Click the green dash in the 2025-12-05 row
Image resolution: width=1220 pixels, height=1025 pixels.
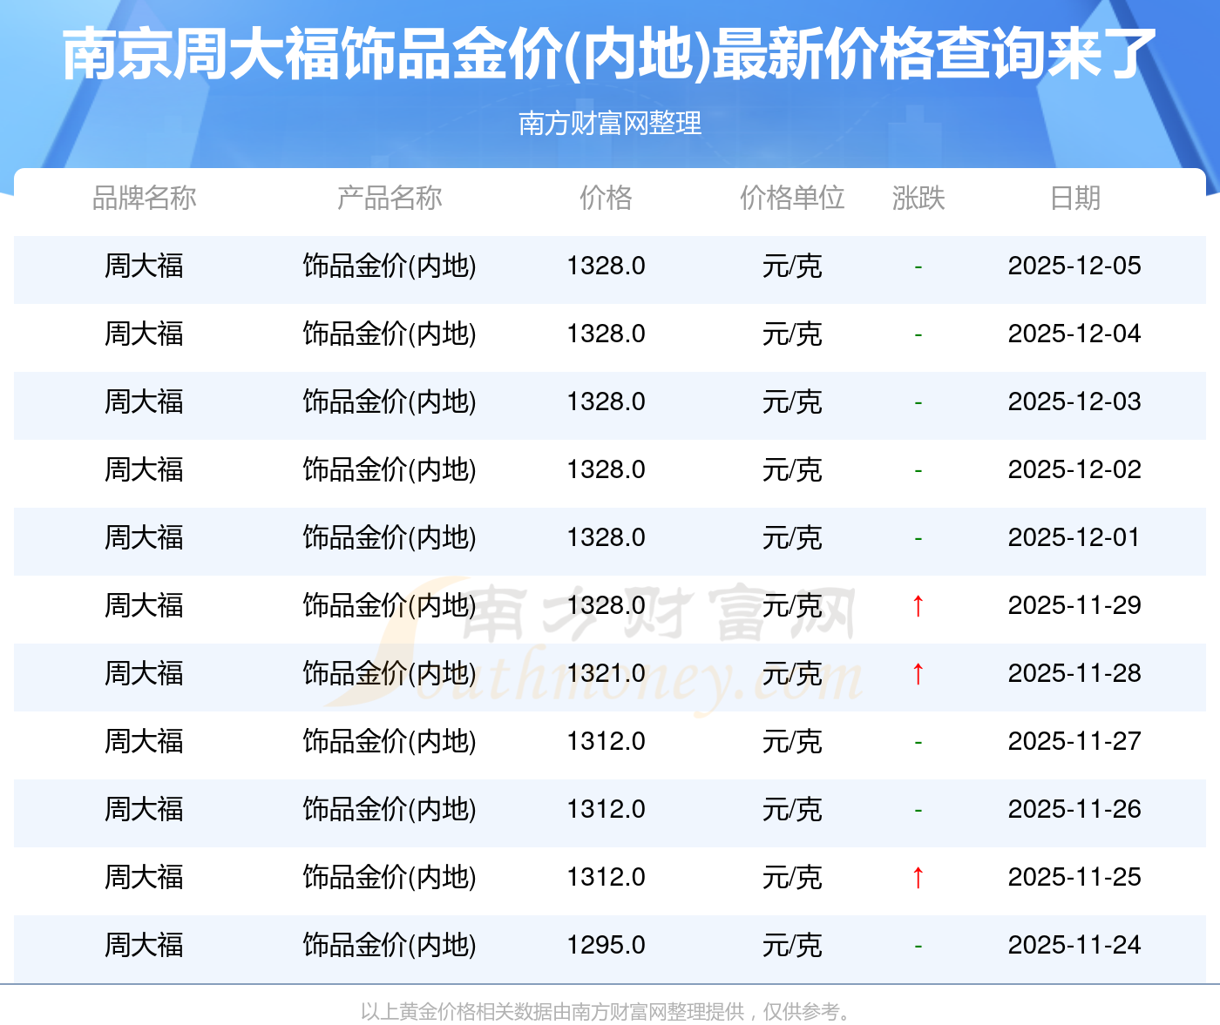click(x=918, y=266)
